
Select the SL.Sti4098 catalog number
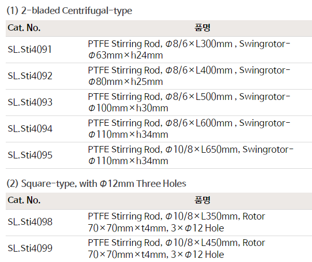(30, 222)
